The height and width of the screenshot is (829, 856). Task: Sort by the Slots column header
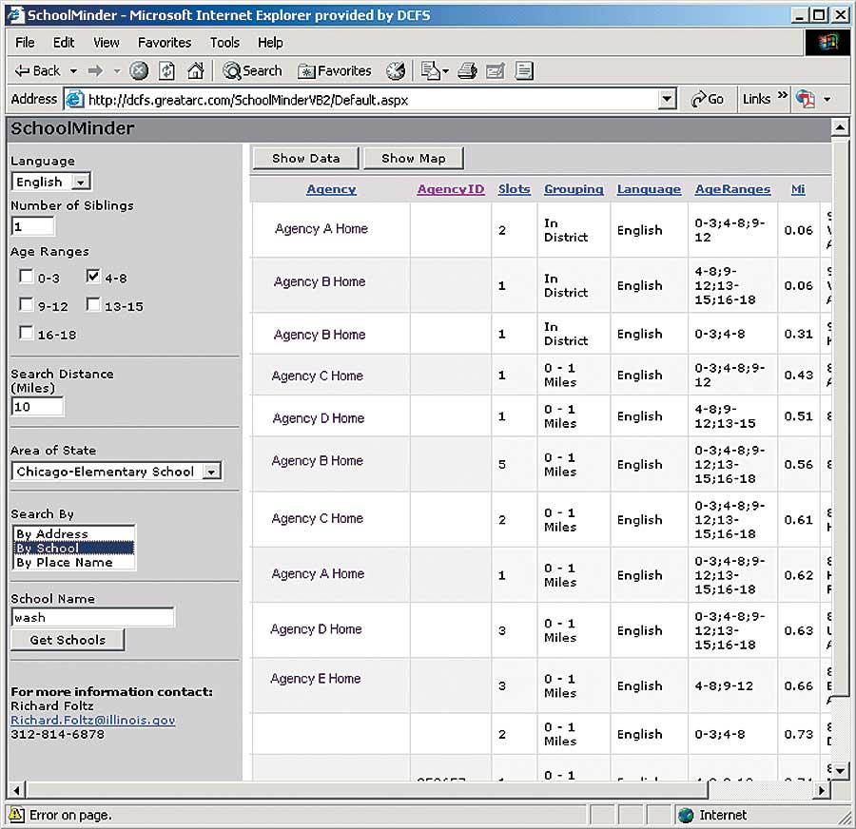[514, 189]
